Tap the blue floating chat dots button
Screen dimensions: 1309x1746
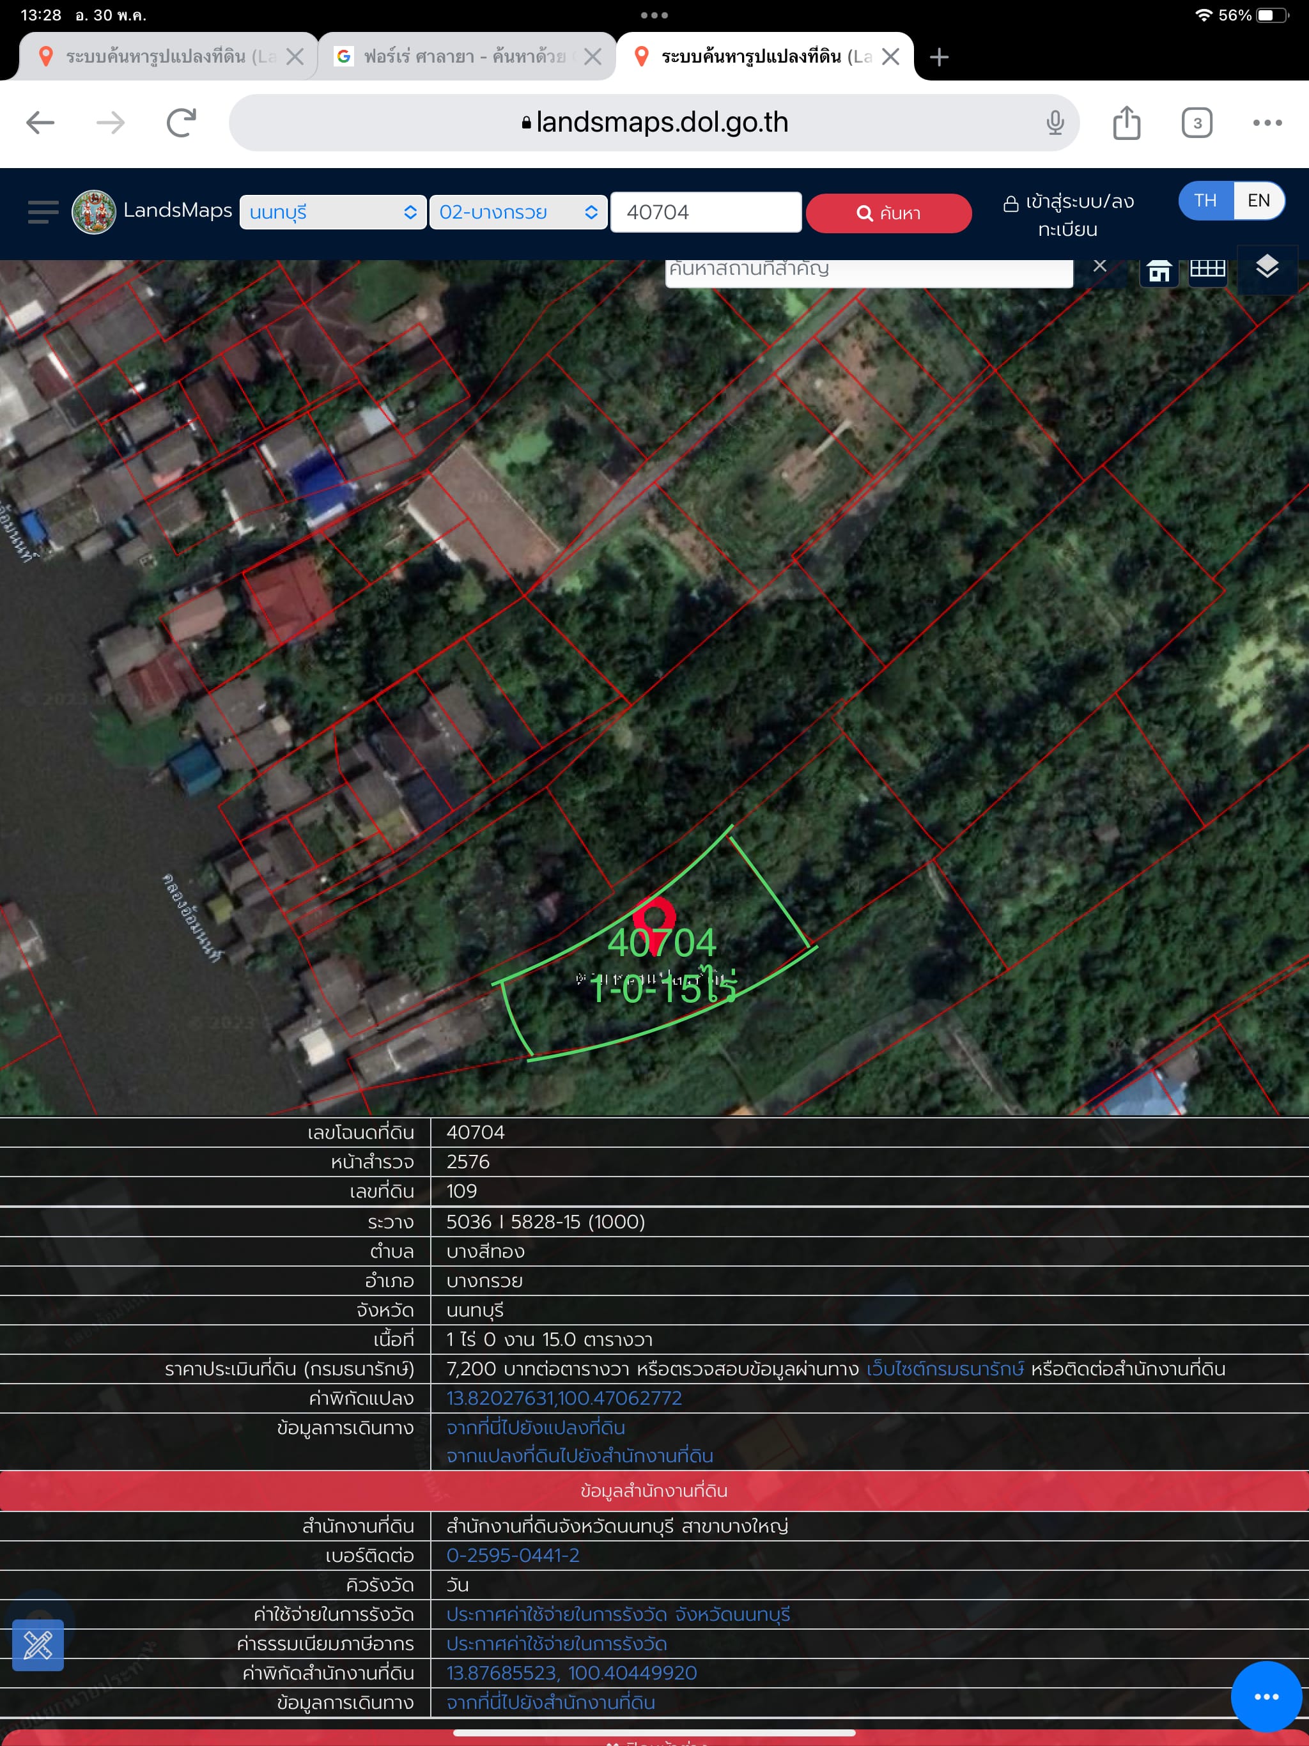click(1266, 1696)
